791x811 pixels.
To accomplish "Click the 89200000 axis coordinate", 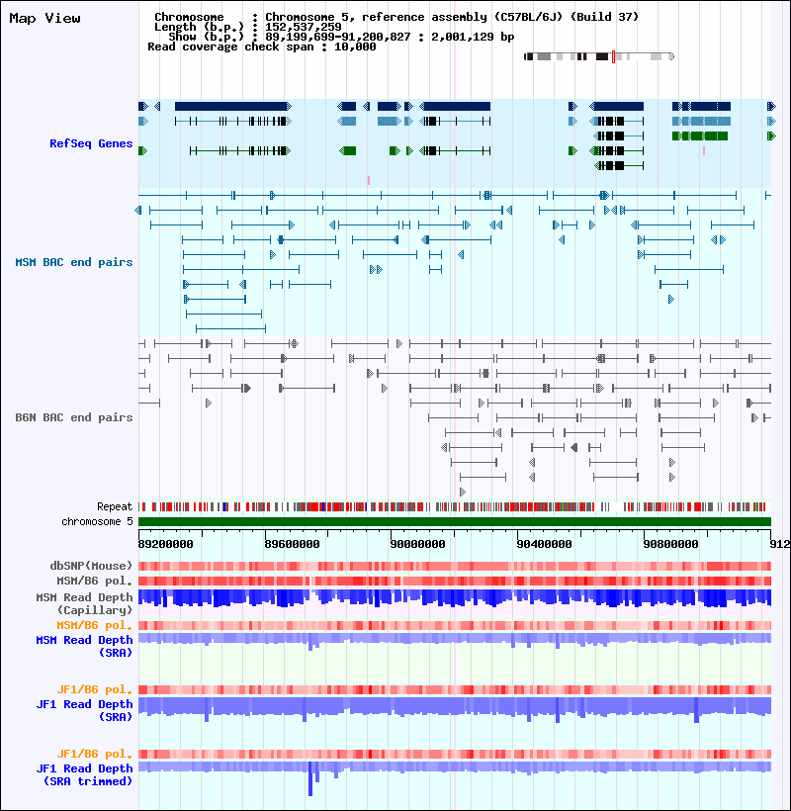I will (165, 544).
